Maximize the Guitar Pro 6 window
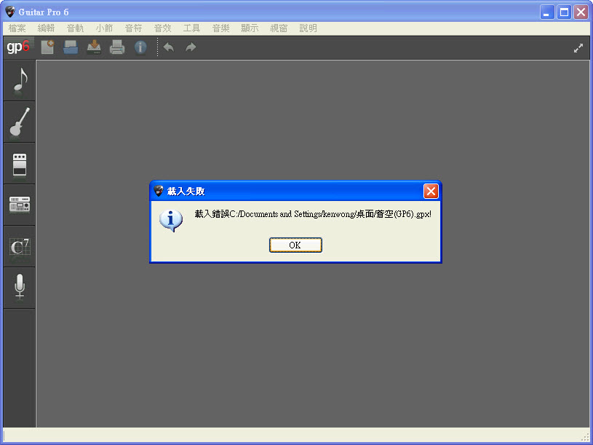This screenshot has height=445, width=593. [x=564, y=12]
